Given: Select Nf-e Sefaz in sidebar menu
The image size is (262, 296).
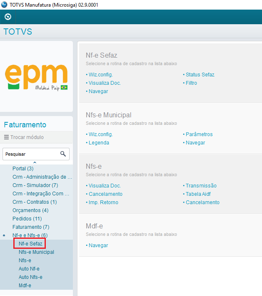Looking at the screenshot, I should pos(30,244).
